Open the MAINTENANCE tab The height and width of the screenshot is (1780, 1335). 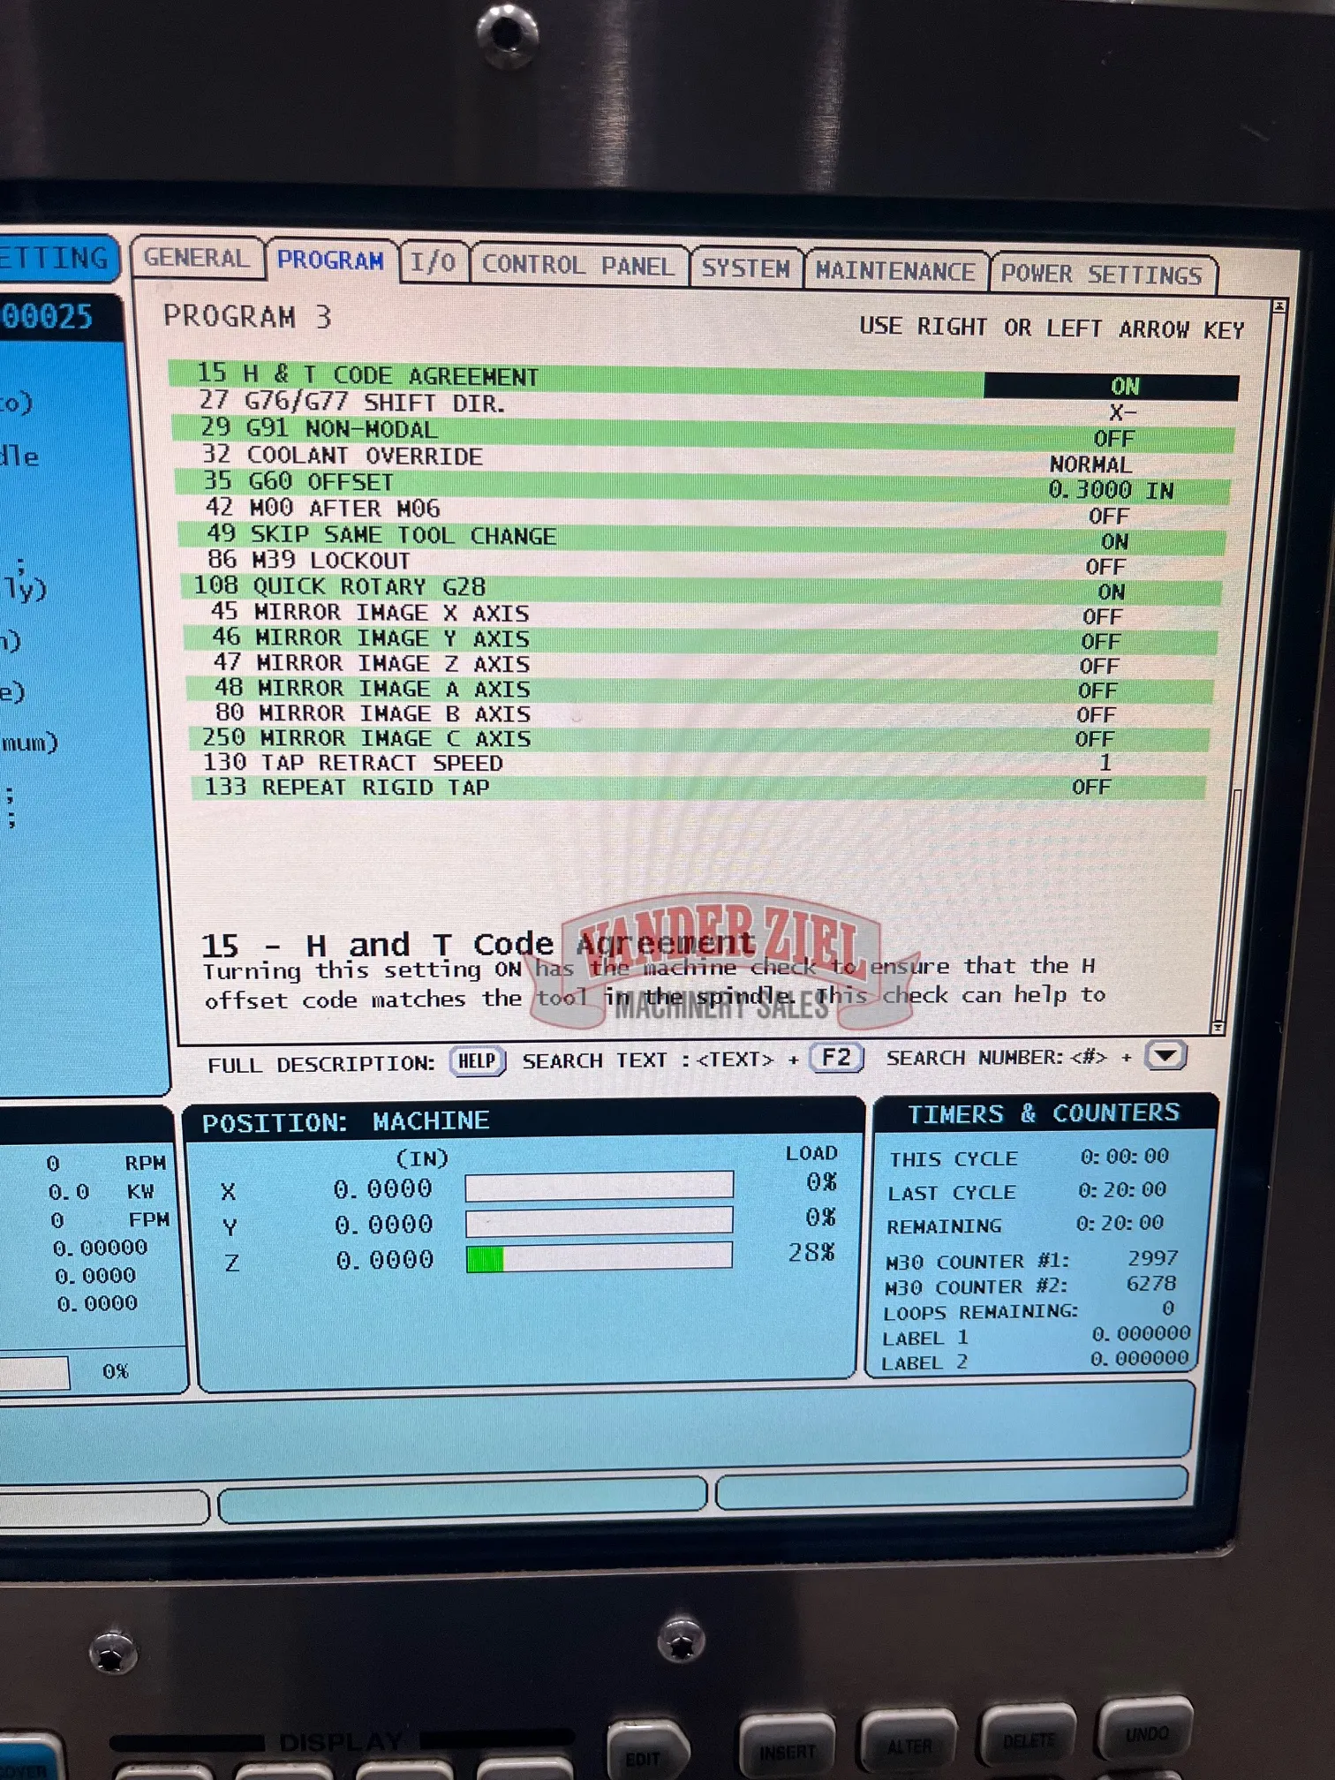(x=894, y=271)
